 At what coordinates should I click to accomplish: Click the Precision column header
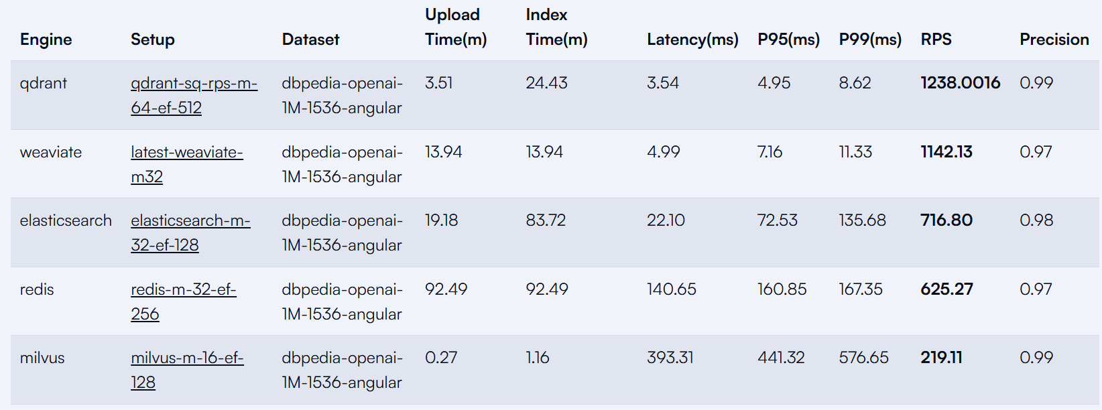(x=1054, y=40)
